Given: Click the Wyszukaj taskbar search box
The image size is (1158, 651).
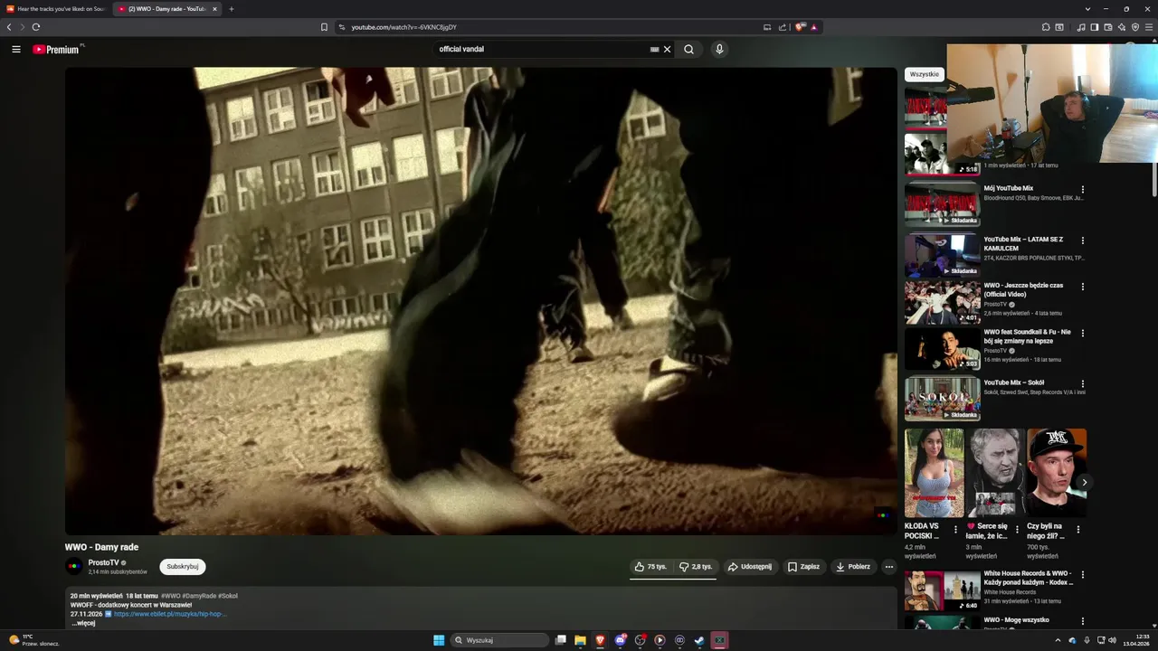Looking at the screenshot, I should (x=500, y=640).
